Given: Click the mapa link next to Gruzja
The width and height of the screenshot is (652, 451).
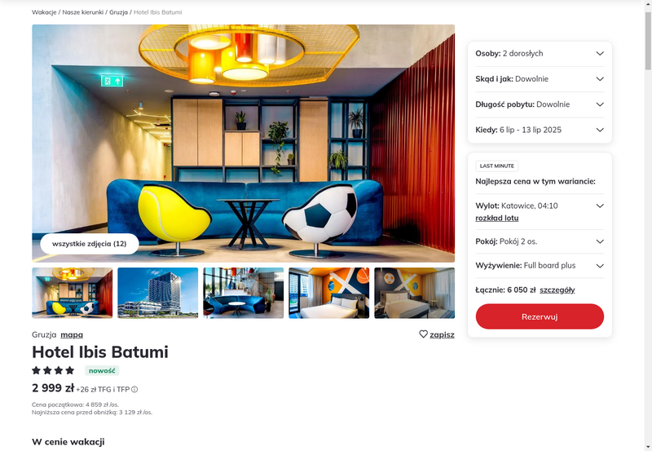Looking at the screenshot, I should tap(72, 334).
